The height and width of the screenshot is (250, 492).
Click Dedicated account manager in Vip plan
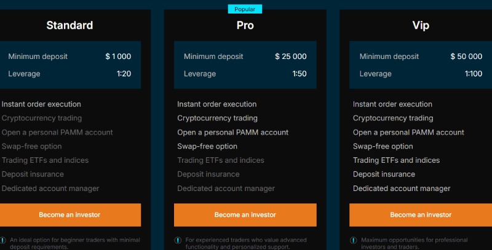(x=402, y=189)
